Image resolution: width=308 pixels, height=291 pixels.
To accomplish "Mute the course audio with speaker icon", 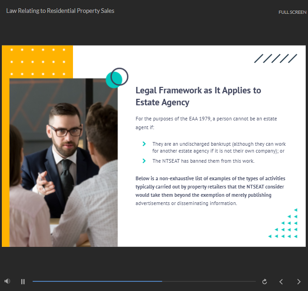I will [7, 281].
